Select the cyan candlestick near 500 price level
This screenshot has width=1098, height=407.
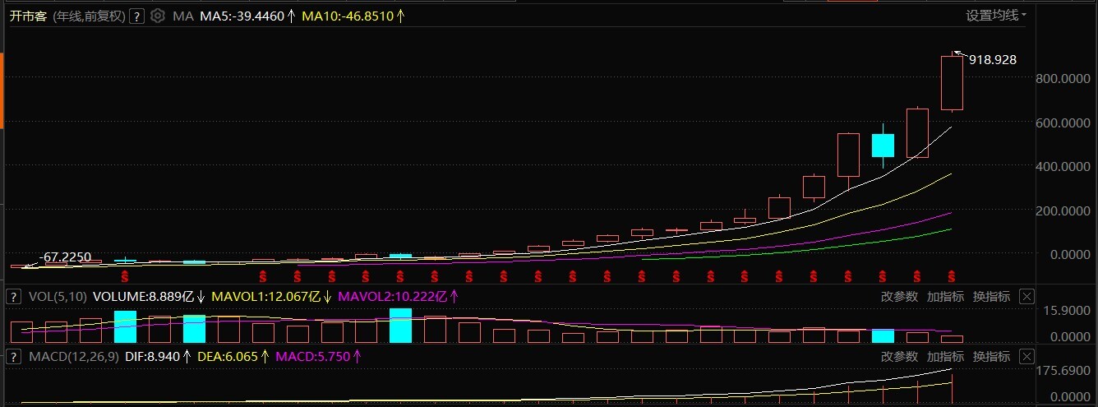(883, 145)
